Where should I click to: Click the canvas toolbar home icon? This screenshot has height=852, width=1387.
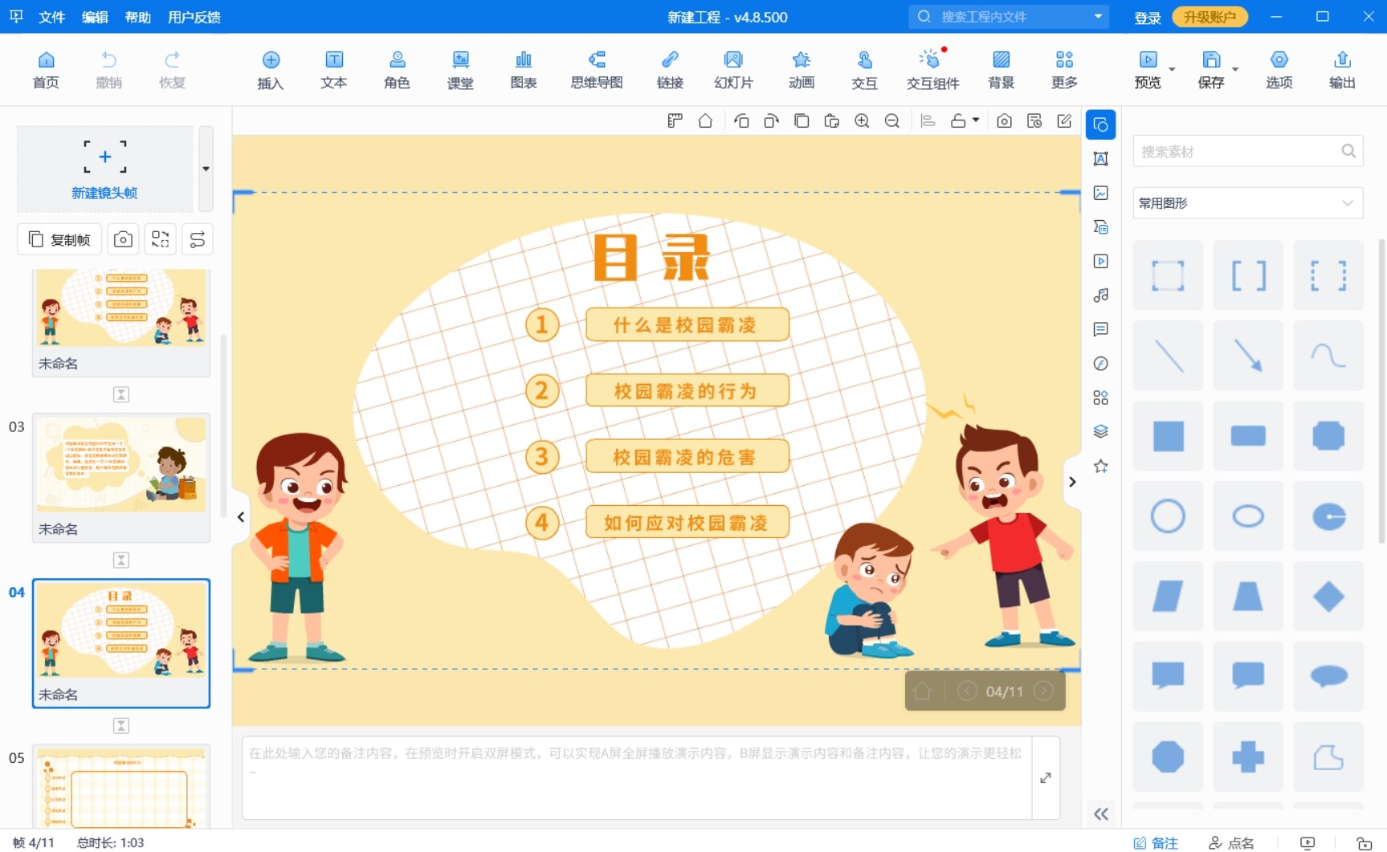[x=705, y=121]
